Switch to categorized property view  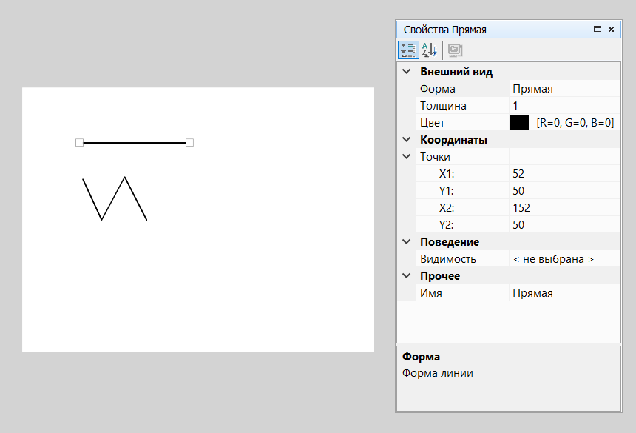click(407, 50)
